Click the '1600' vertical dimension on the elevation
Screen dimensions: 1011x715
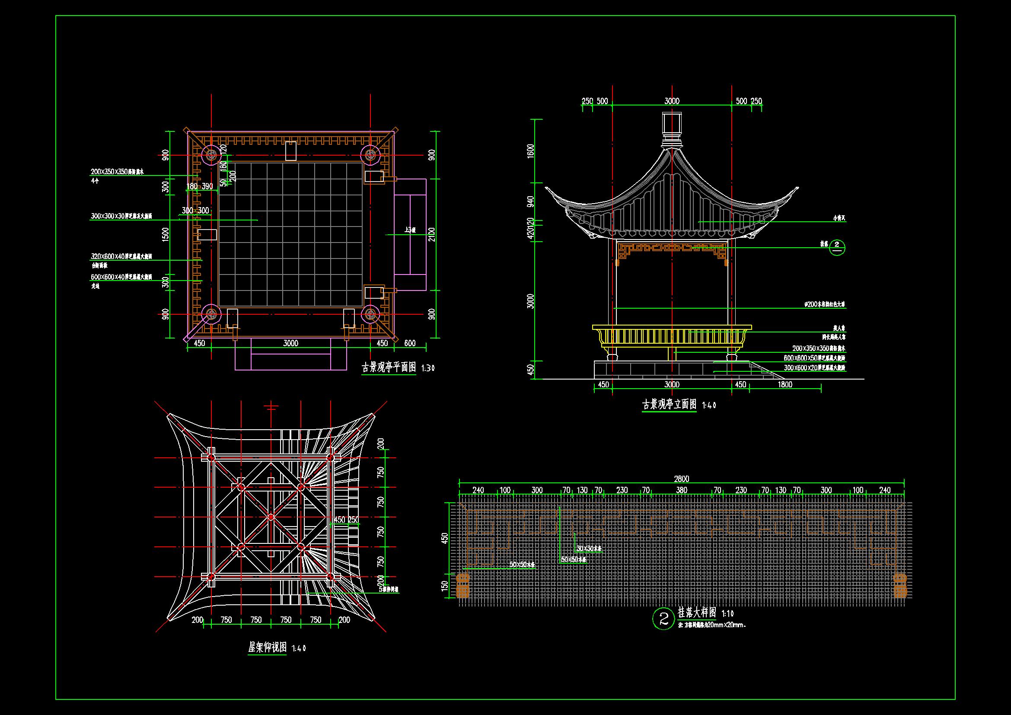point(531,150)
